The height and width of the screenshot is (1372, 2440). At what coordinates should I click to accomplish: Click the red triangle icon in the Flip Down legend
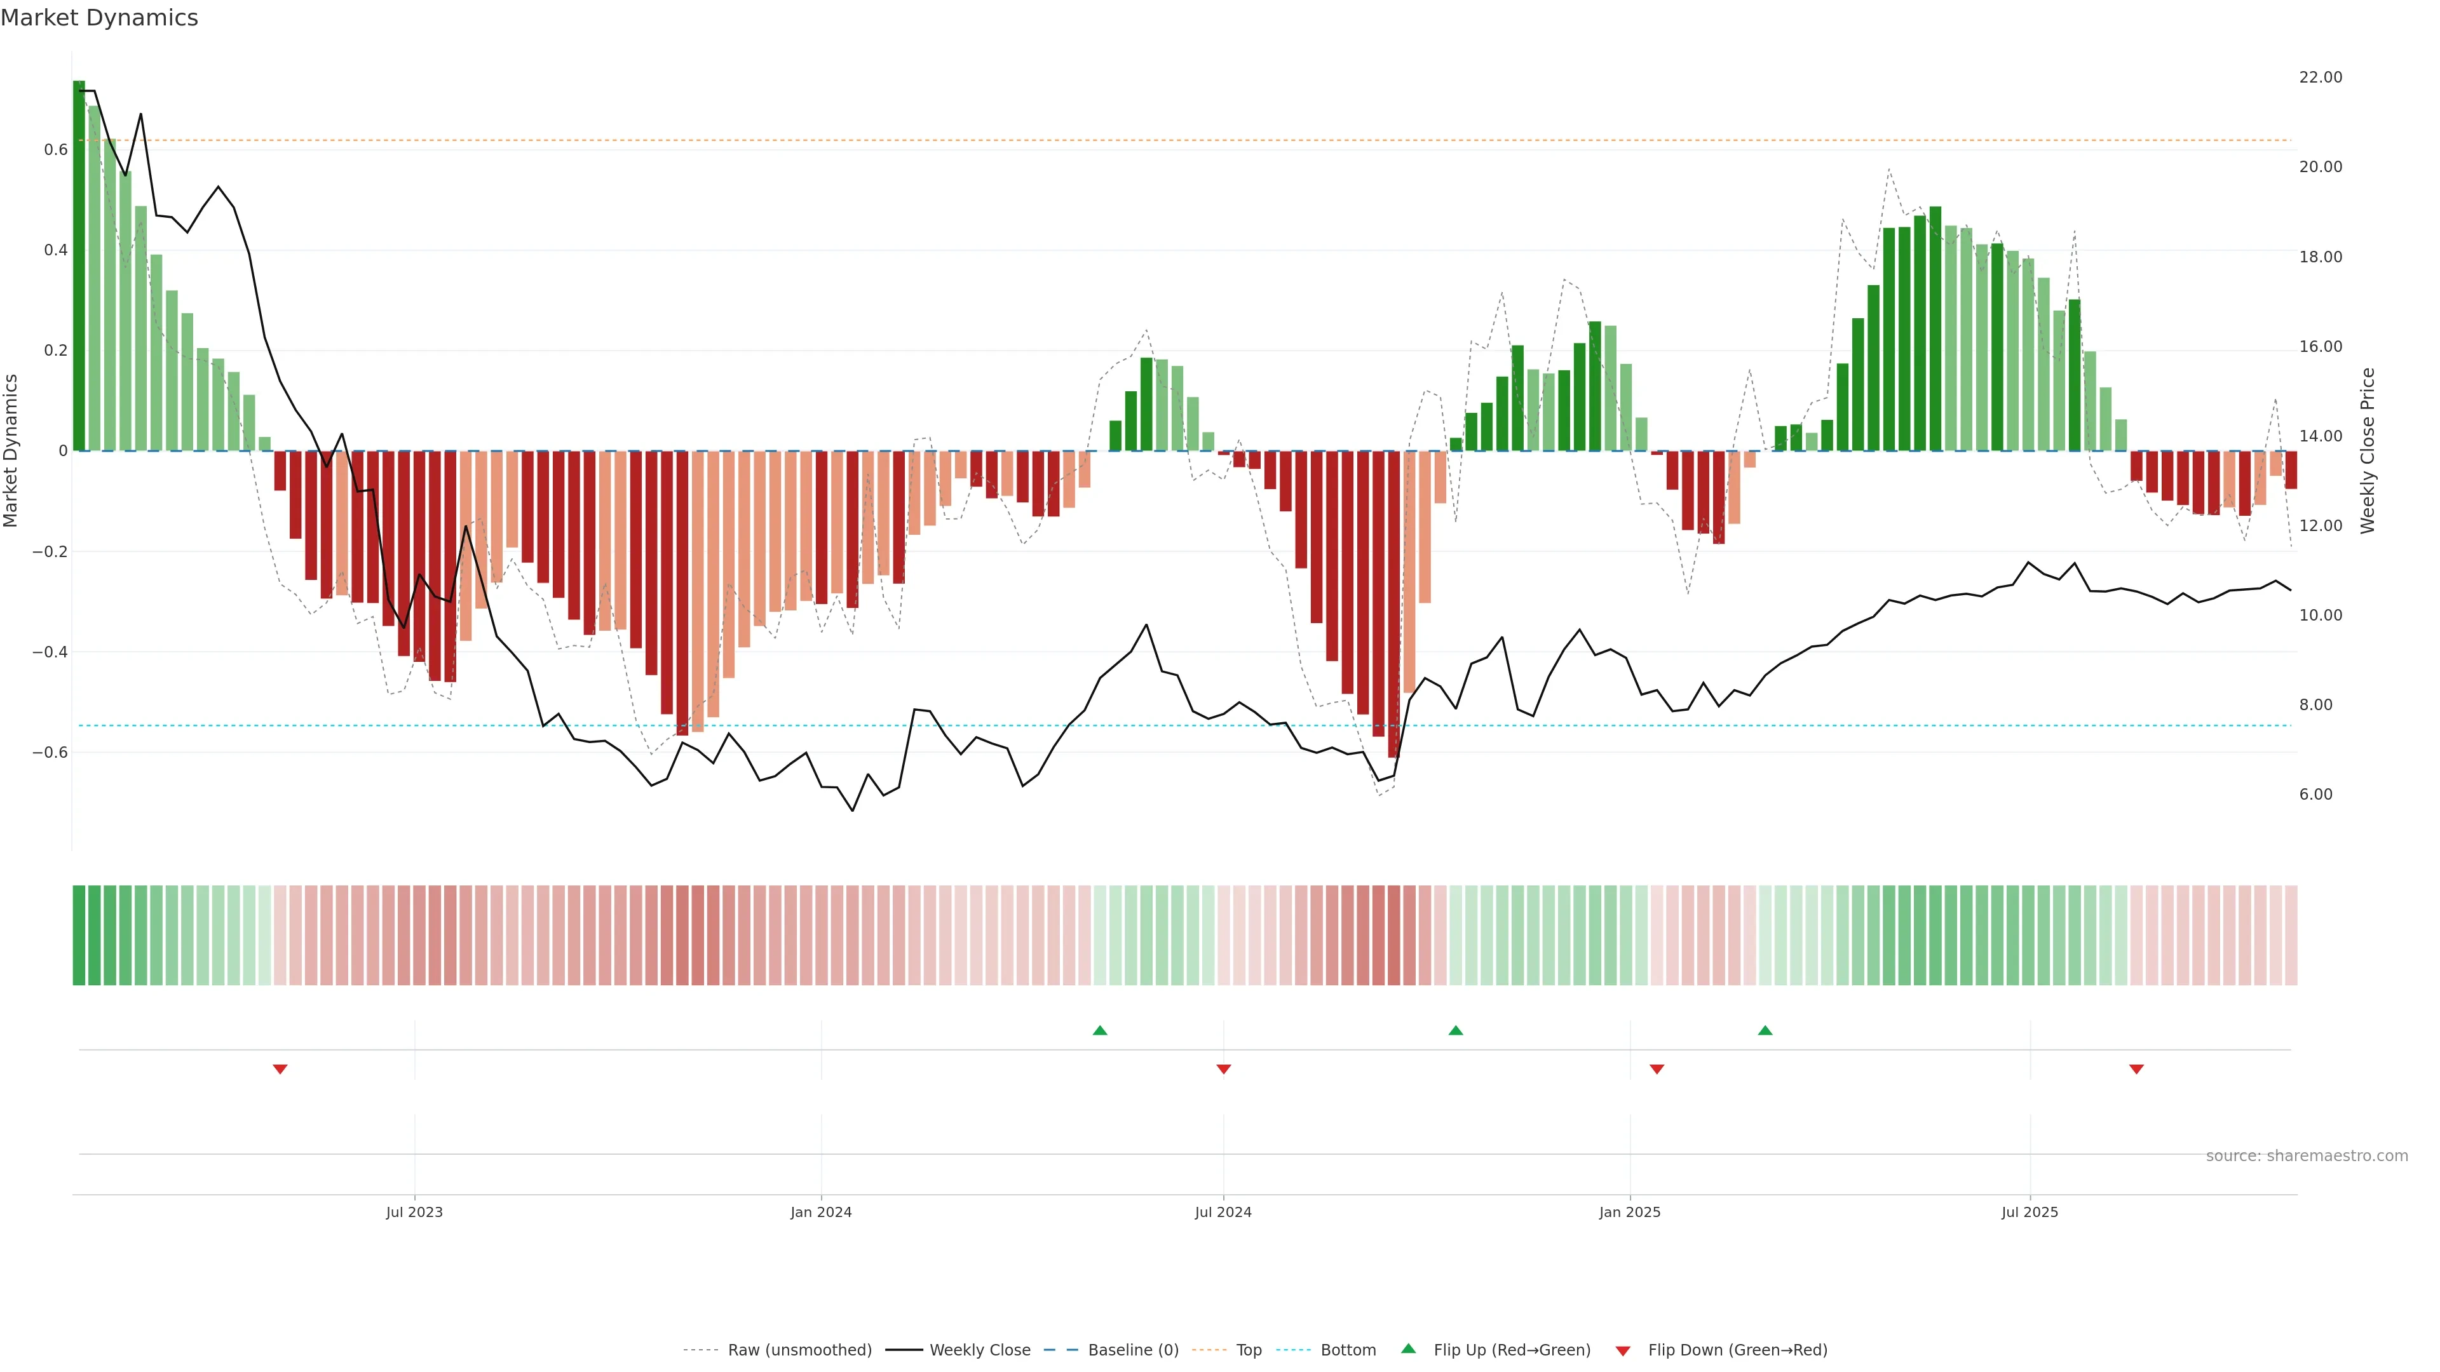(1623, 1351)
